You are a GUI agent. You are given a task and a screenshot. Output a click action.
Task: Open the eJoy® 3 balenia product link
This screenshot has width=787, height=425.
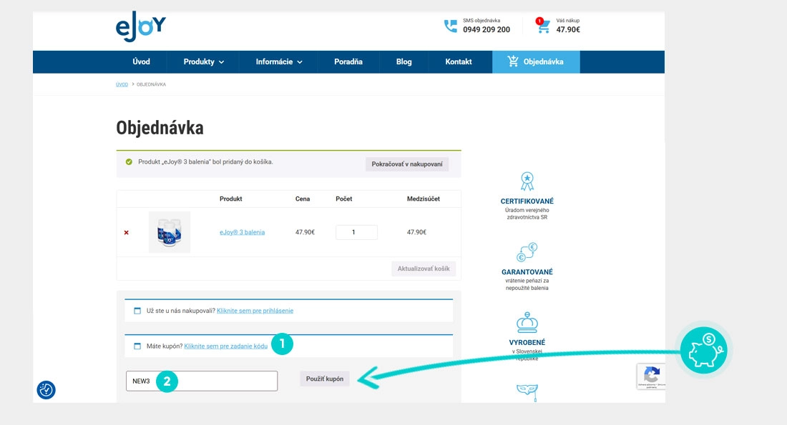tap(242, 232)
